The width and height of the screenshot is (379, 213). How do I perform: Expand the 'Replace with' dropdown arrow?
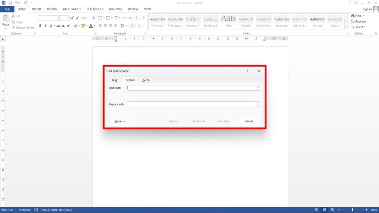258,104
